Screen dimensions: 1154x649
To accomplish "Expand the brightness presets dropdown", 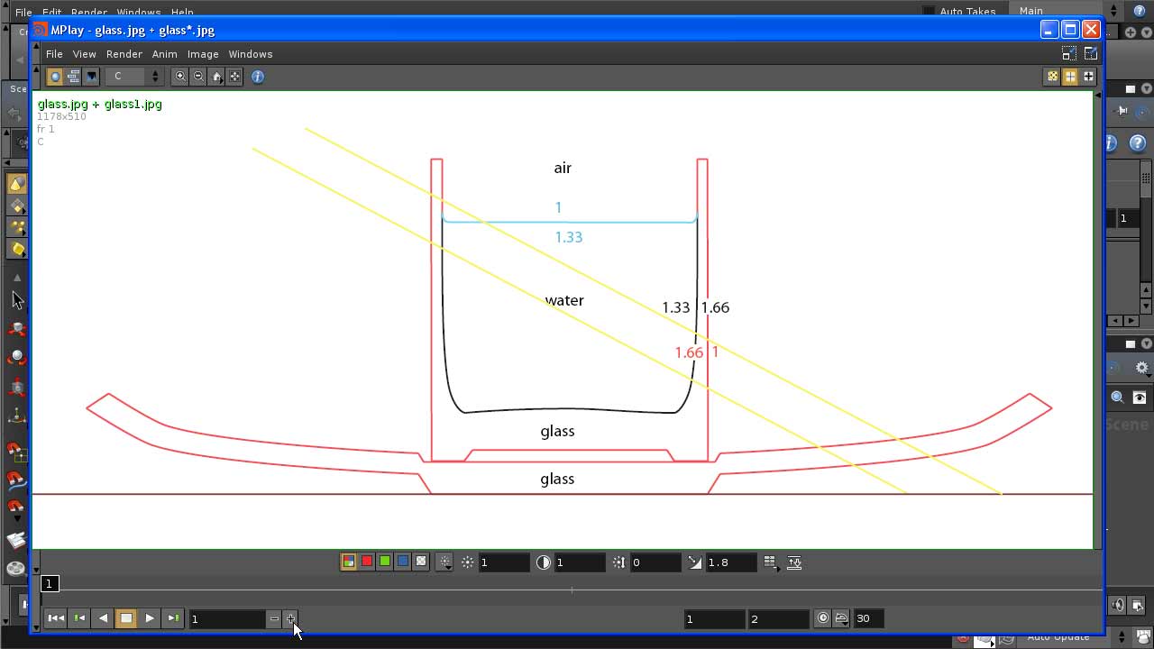I will point(445,562).
